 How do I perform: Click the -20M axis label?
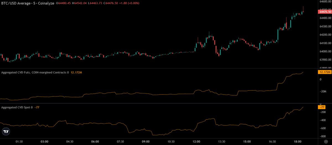click(323, 91)
